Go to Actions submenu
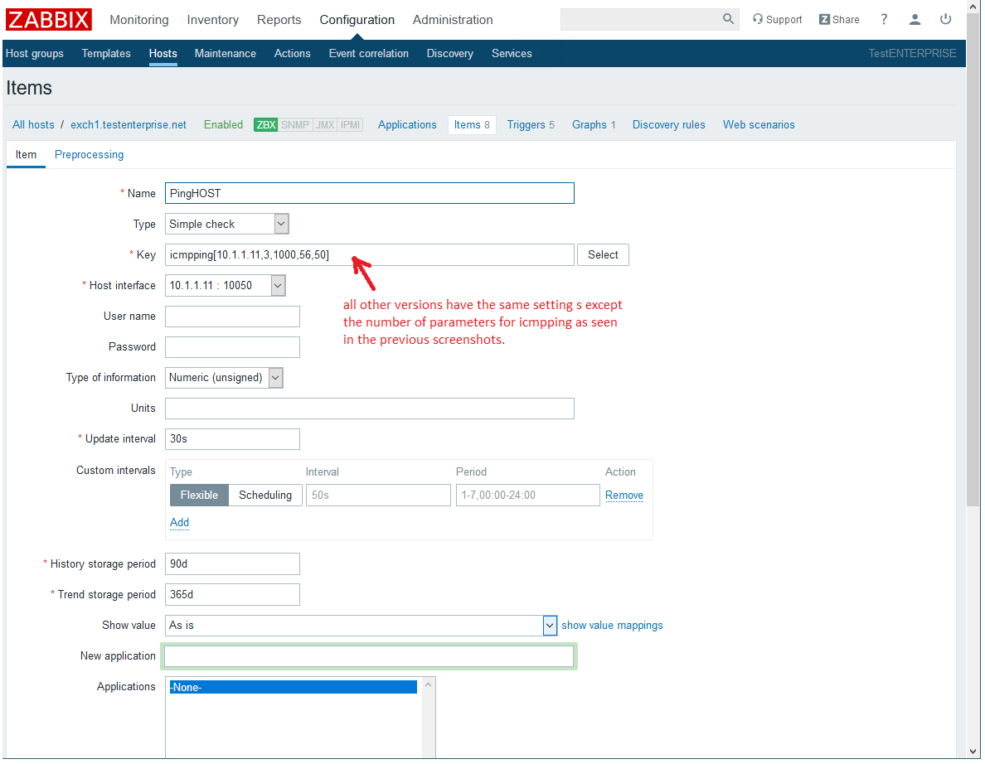Image resolution: width=985 pixels, height=764 pixels. [292, 53]
